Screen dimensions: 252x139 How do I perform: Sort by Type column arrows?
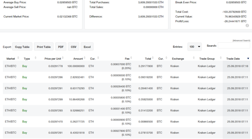point(36,58)
